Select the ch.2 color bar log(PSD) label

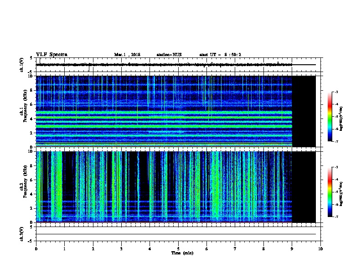coord(341,194)
